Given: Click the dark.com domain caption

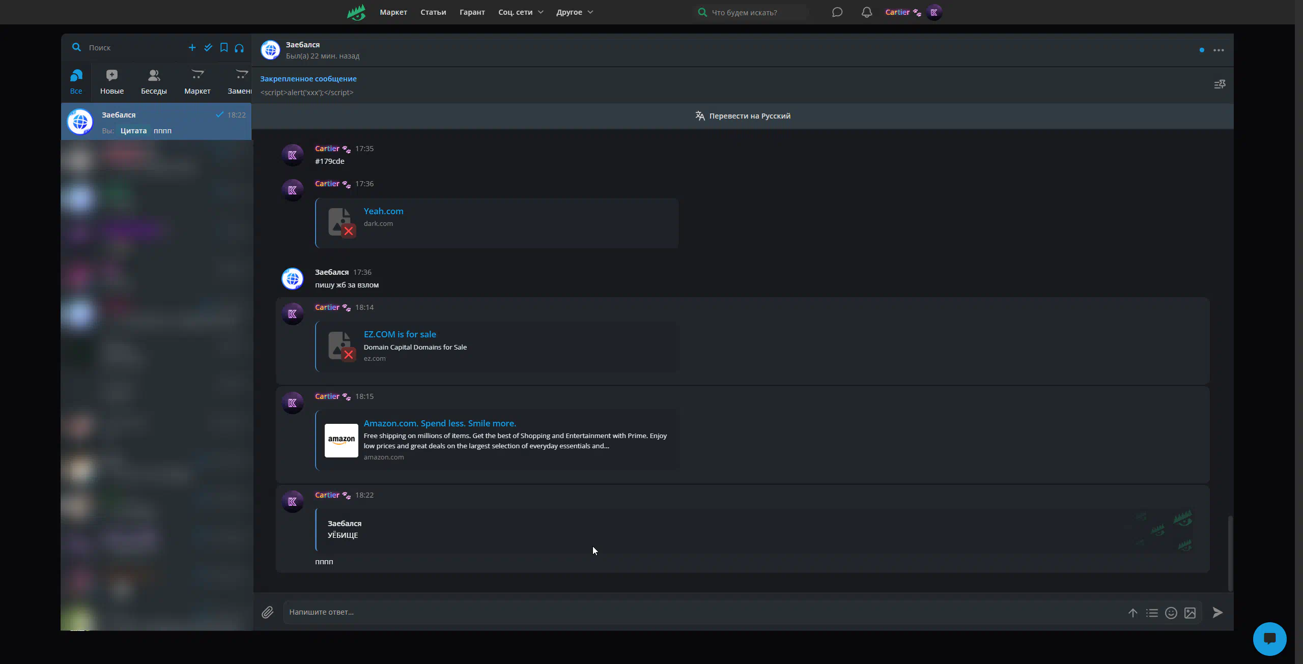Looking at the screenshot, I should (x=378, y=223).
